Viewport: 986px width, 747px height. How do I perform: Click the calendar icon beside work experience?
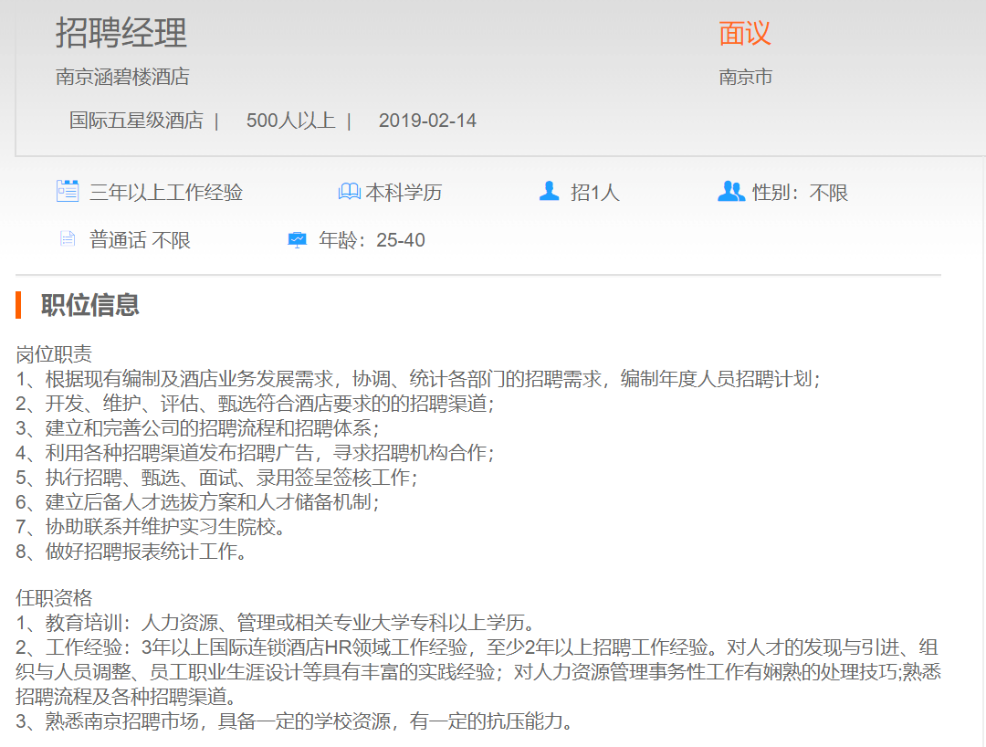(x=68, y=192)
